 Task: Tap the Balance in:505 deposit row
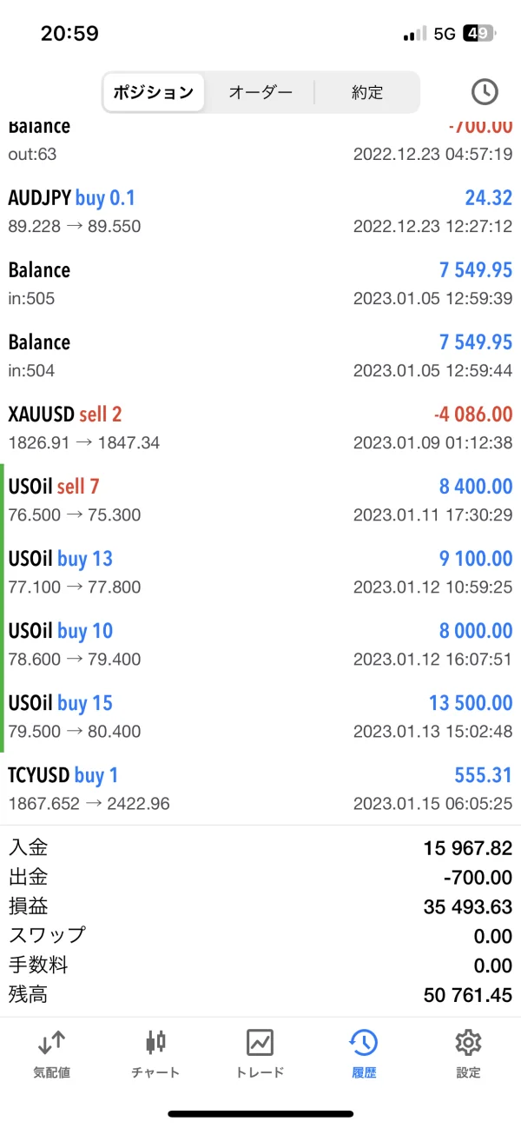[x=260, y=284]
